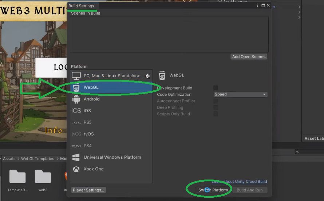Choose the Xbox One platform icon
Viewport: 324px width, 201px height.
(76, 169)
